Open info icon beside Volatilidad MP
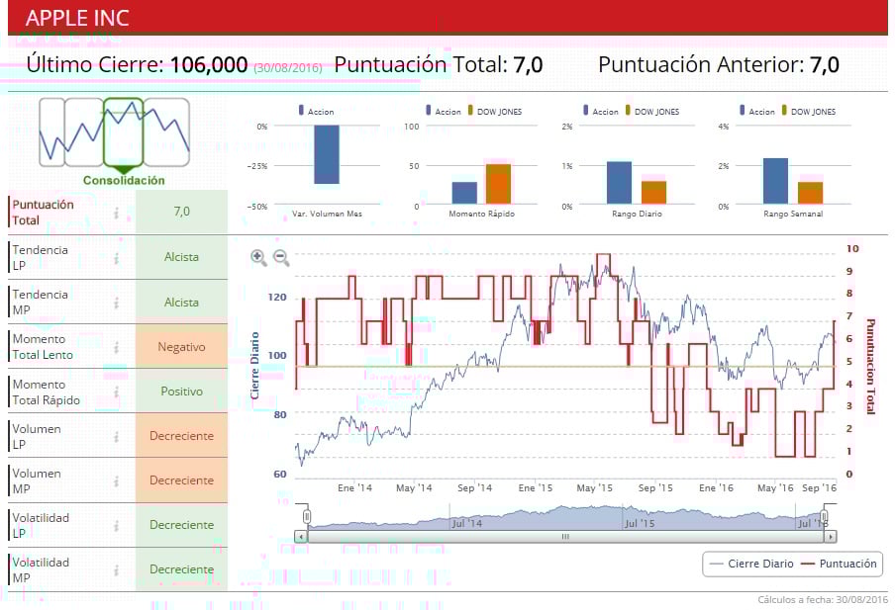895x610 pixels. [117, 569]
